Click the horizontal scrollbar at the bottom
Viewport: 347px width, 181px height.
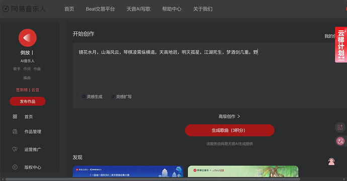tap(153, 179)
